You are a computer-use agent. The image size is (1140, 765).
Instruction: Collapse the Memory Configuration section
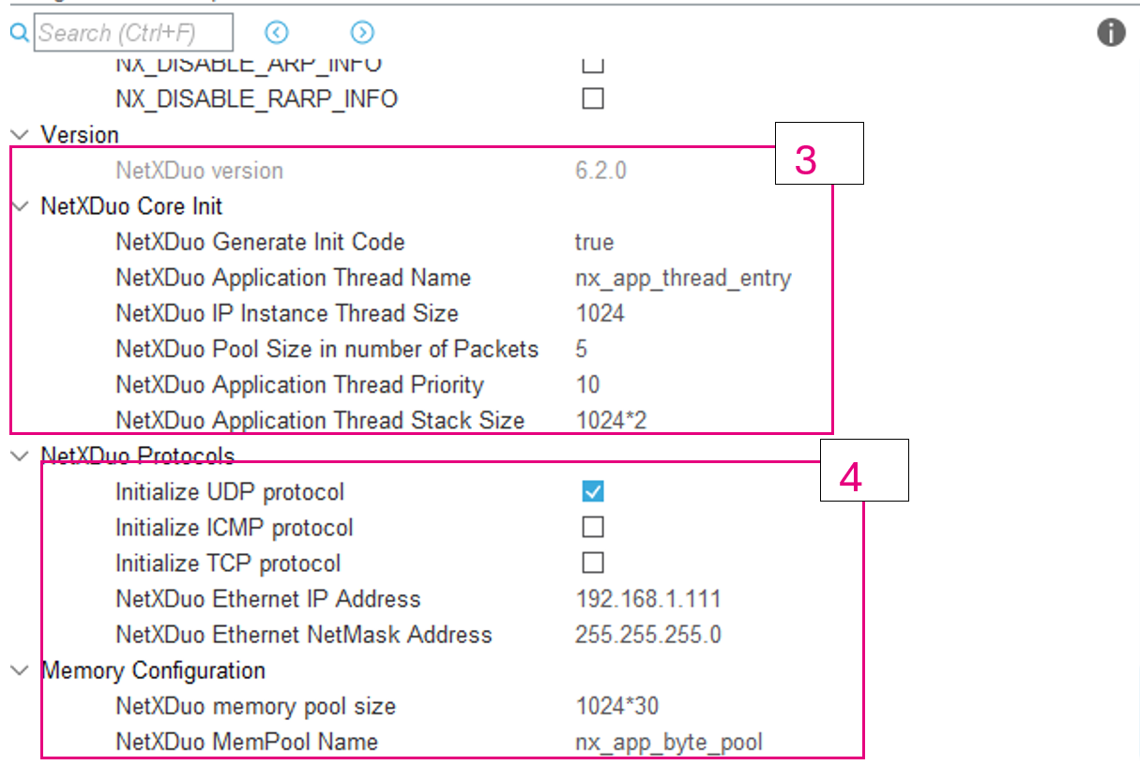19,669
